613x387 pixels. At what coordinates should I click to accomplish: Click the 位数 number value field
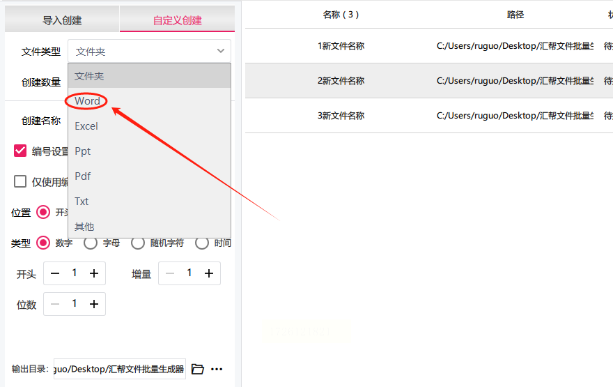(75, 303)
